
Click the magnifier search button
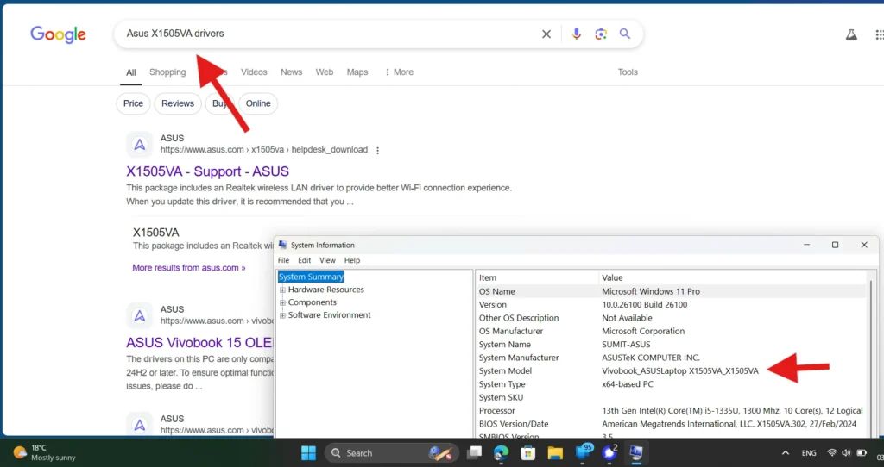click(625, 34)
